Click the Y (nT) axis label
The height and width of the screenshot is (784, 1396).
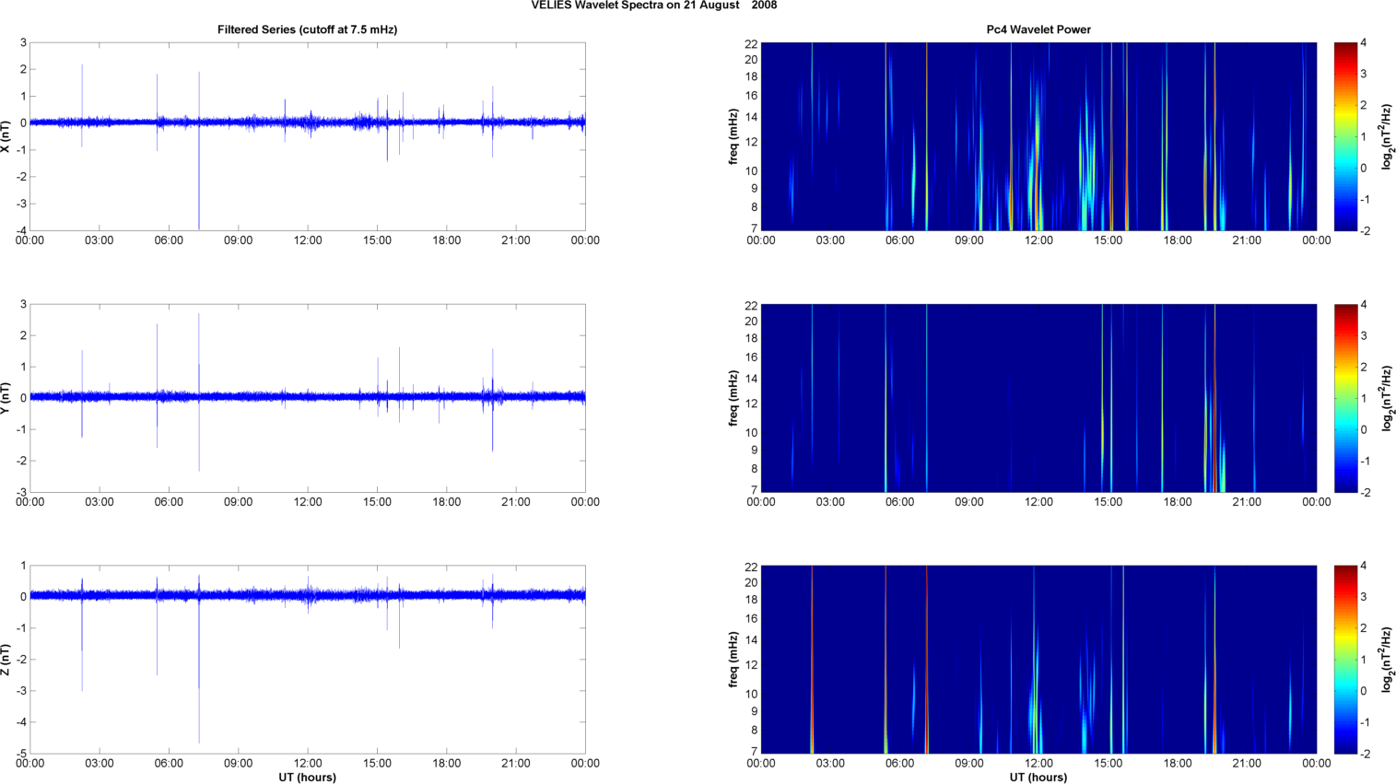(x=6, y=398)
